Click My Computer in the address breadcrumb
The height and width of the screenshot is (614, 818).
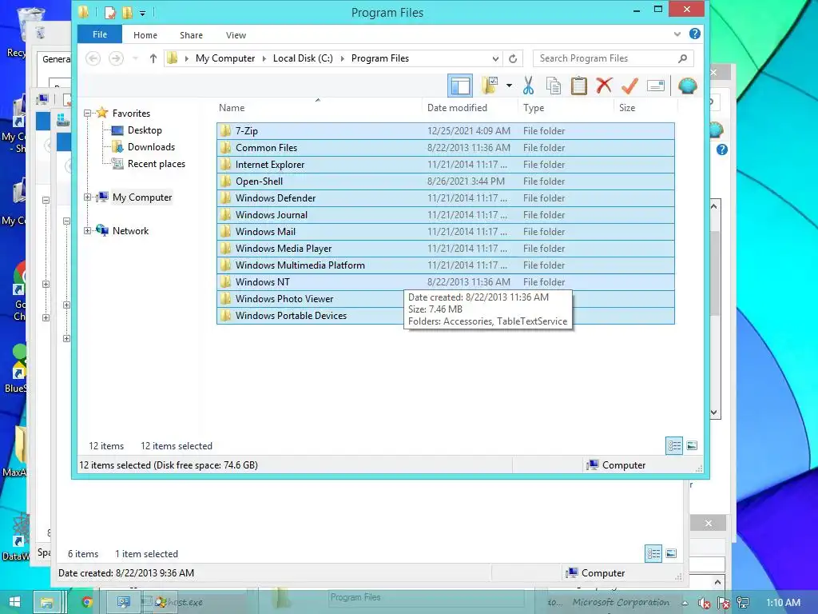225,58
